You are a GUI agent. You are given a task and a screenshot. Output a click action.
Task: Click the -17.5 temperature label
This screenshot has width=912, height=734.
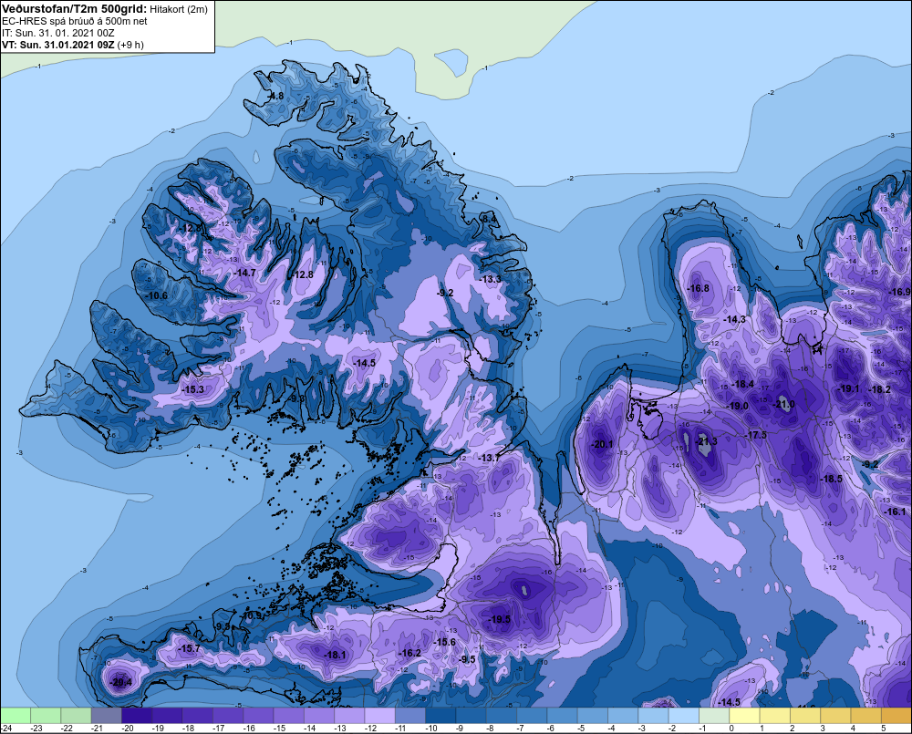pyautogui.click(x=756, y=435)
